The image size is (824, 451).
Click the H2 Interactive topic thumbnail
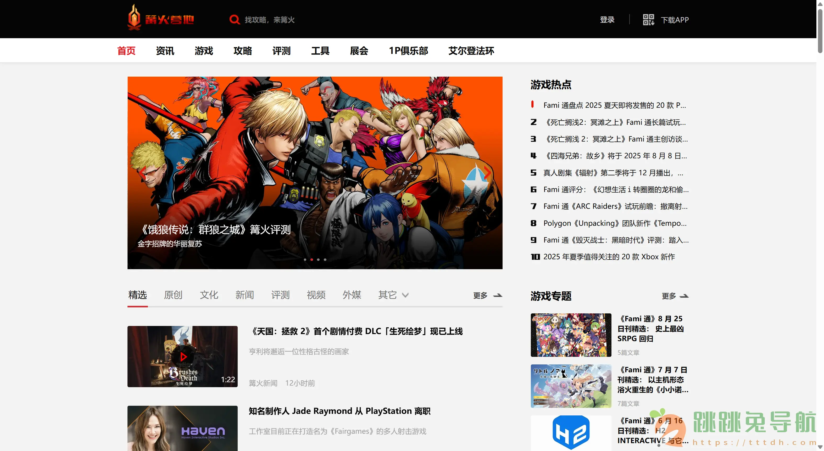point(571,433)
